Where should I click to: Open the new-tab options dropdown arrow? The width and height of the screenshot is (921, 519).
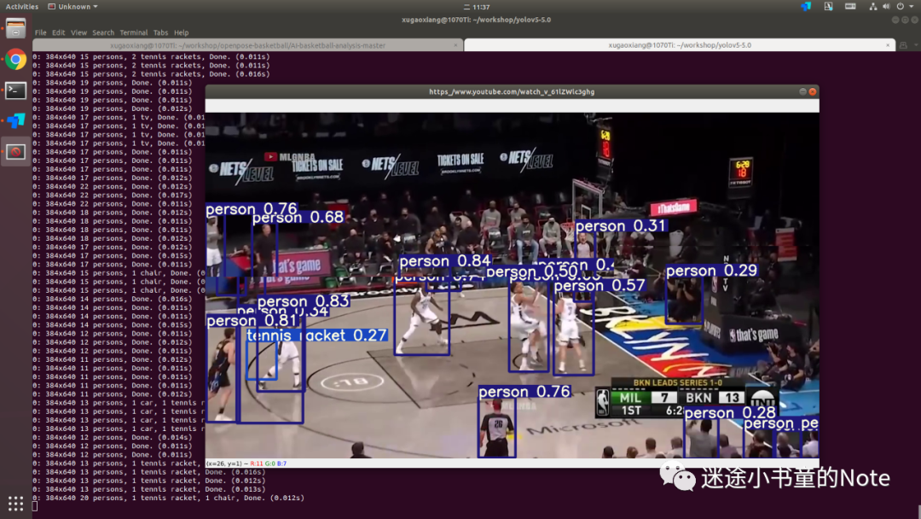click(915, 45)
